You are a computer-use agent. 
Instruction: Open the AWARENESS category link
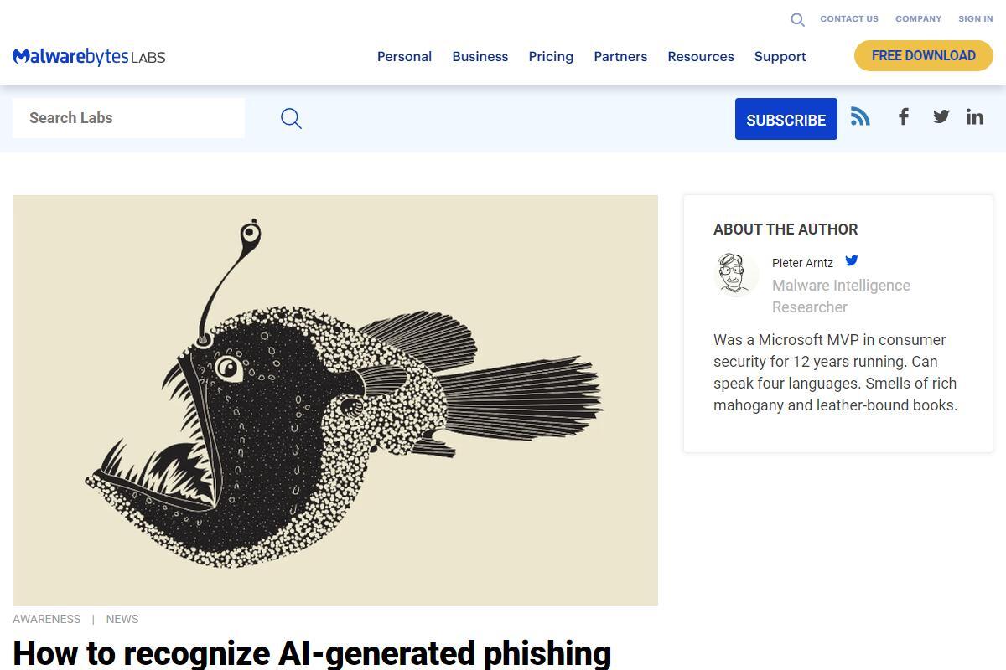(47, 619)
